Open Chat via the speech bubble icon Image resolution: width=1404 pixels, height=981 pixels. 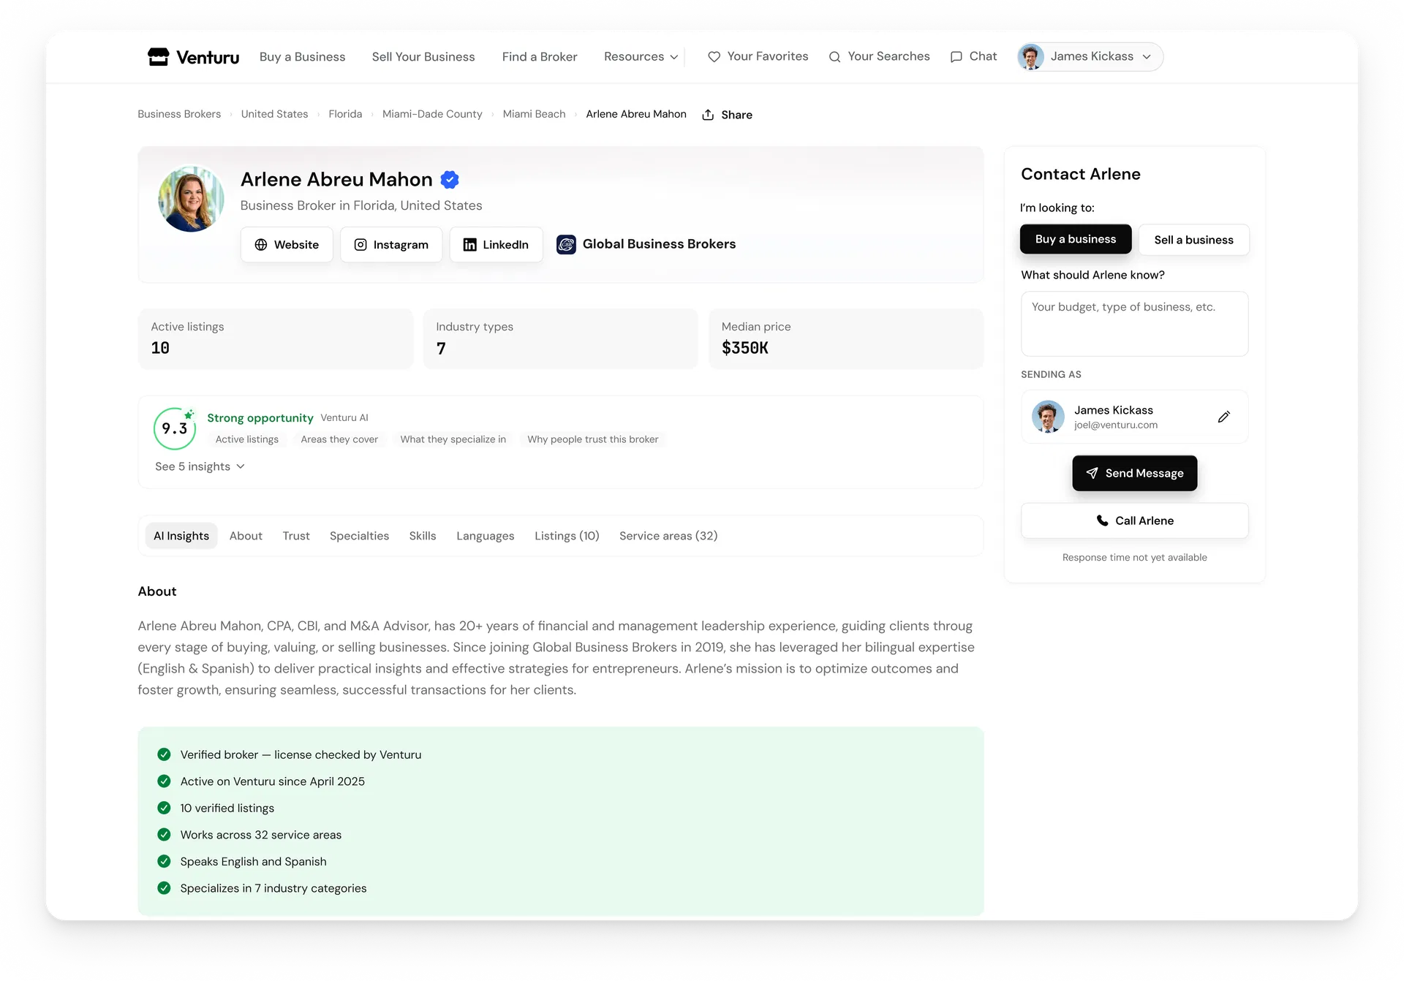pos(956,57)
